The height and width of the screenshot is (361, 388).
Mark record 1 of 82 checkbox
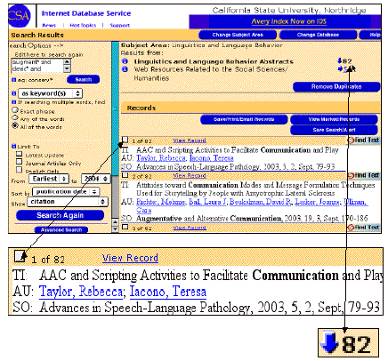[125, 140]
